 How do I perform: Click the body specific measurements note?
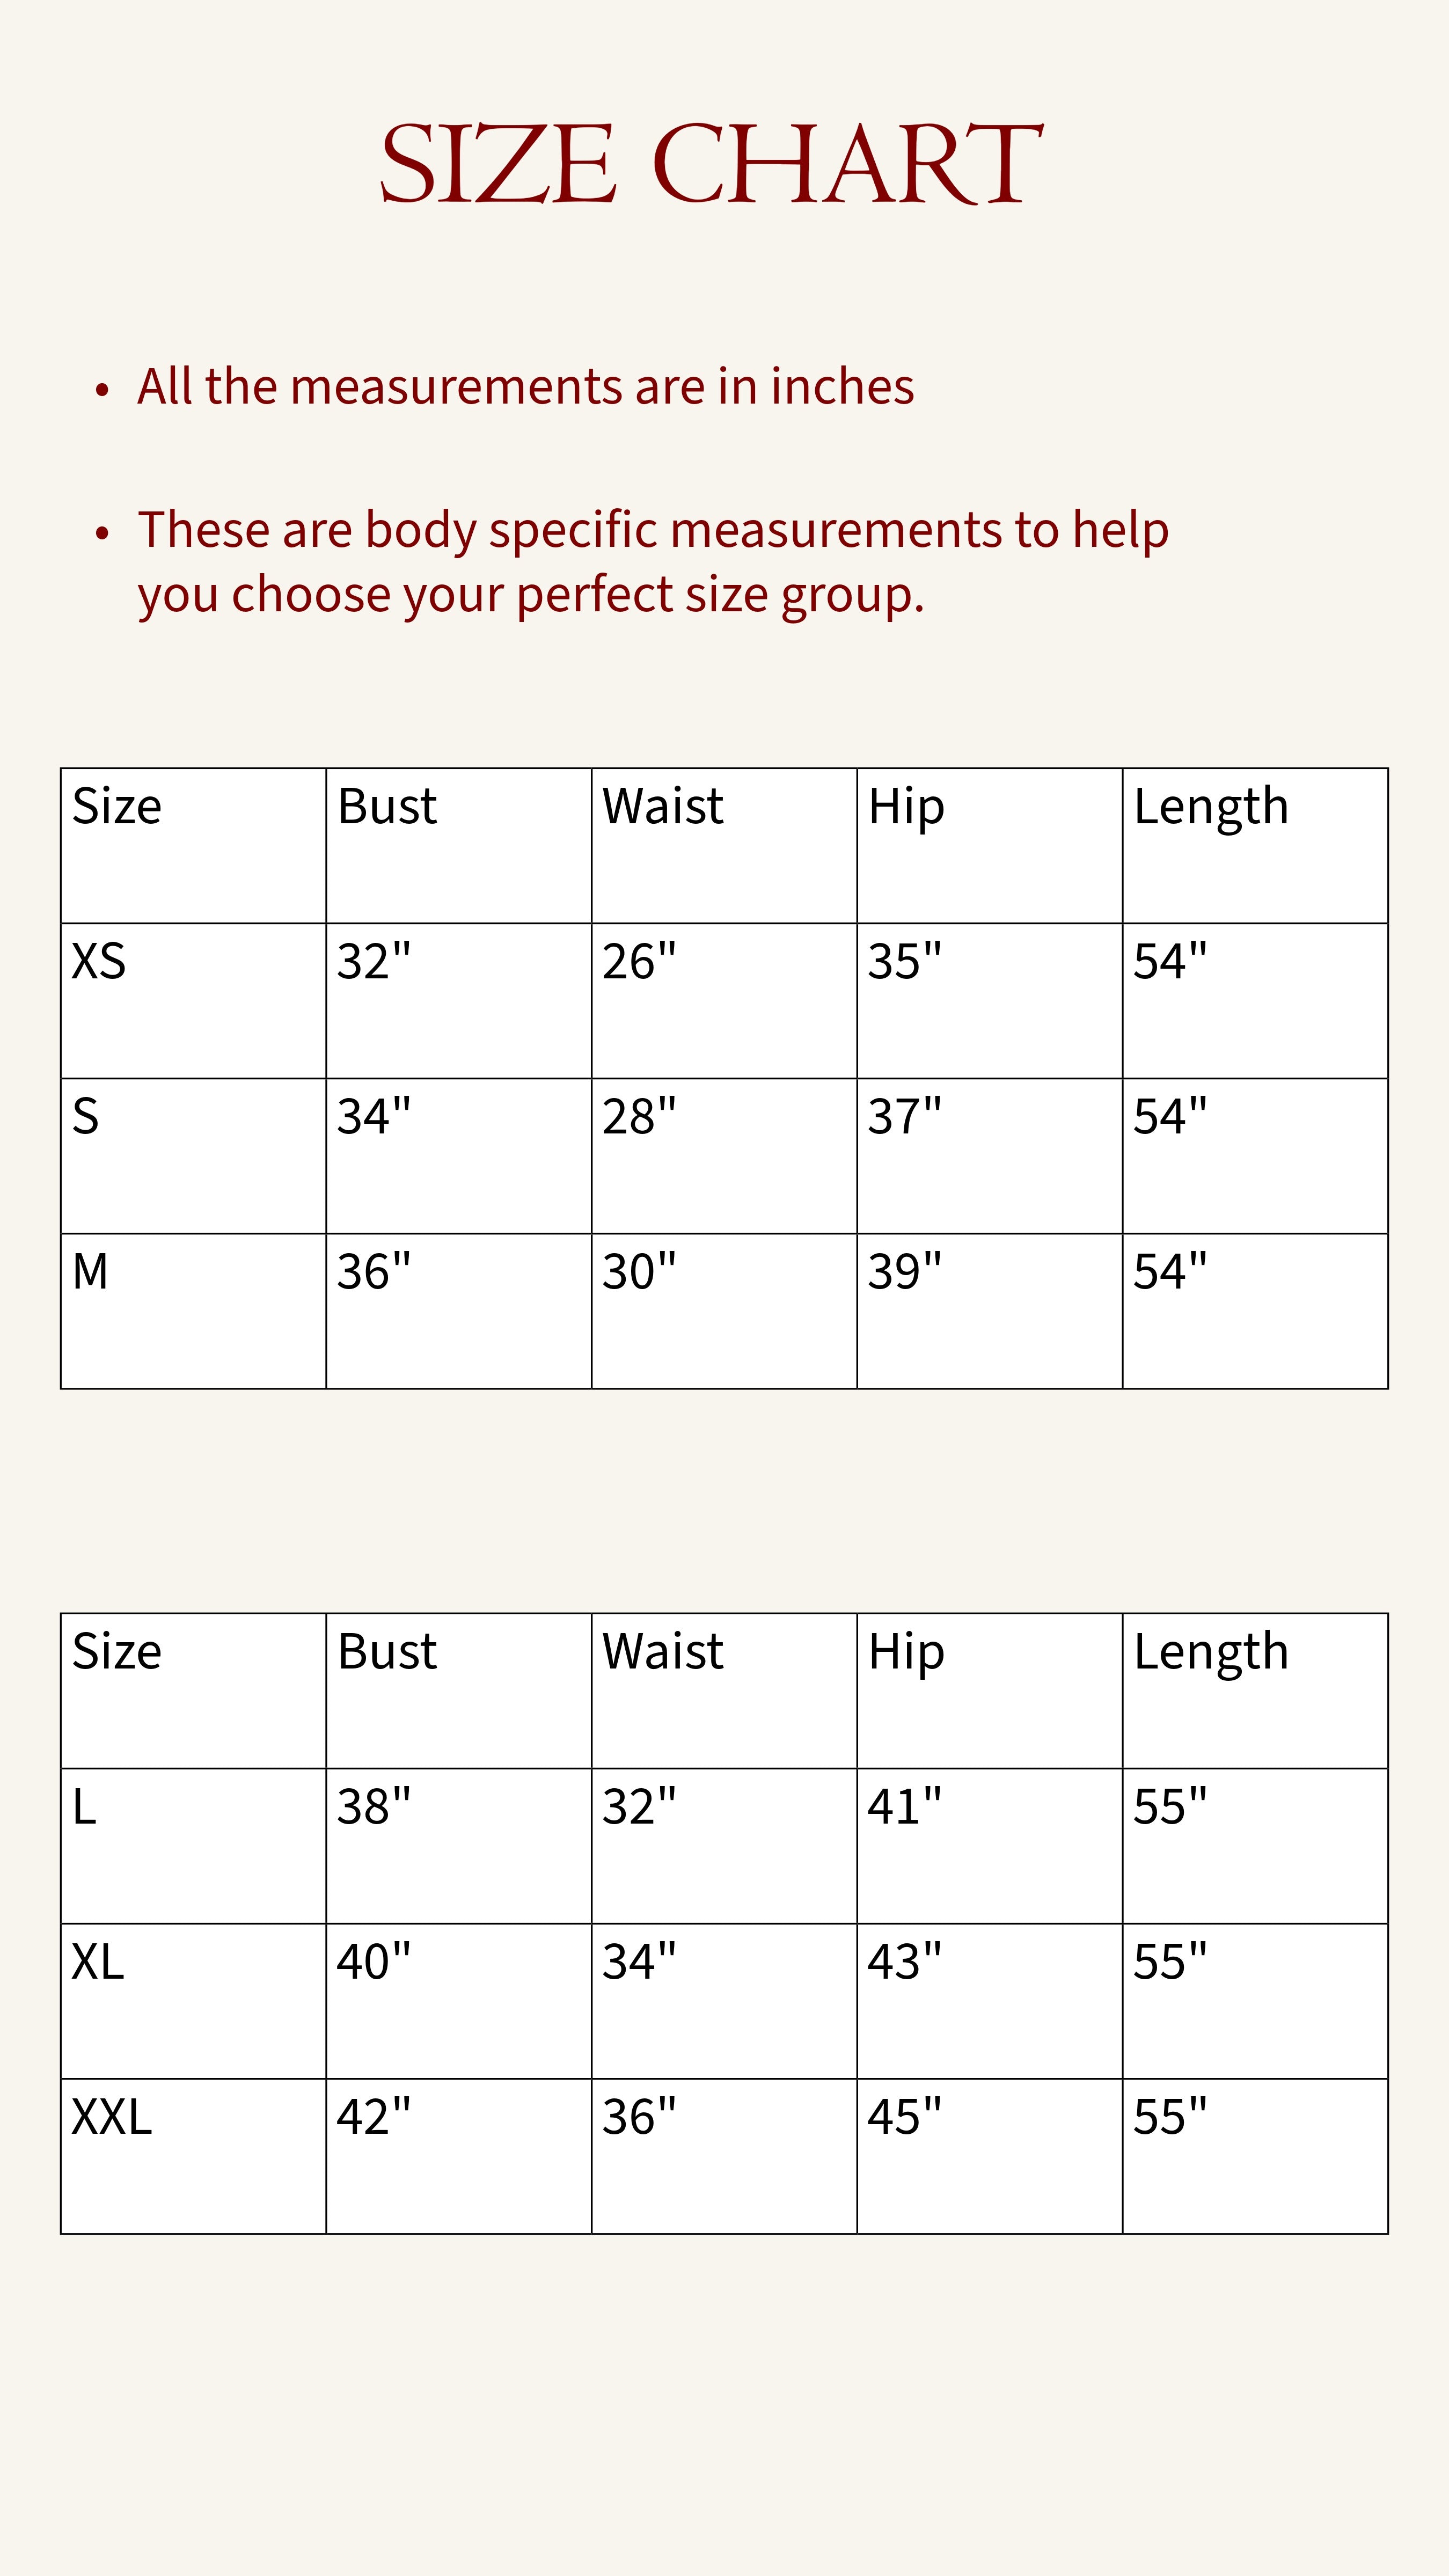click(653, 561)
